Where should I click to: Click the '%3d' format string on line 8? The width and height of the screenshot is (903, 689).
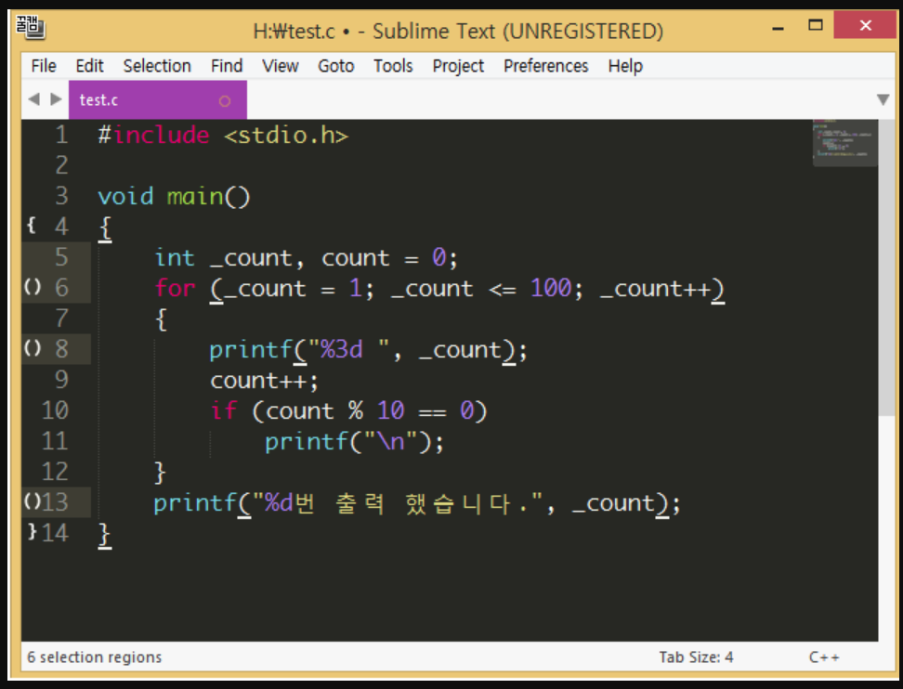342,349
